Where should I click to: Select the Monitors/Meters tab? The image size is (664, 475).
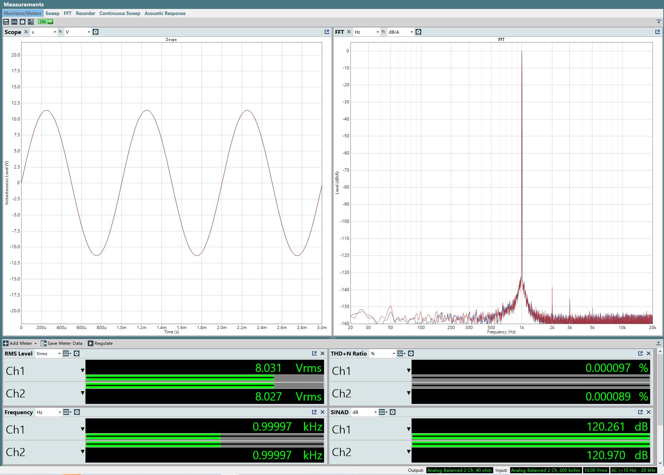(23, 13)
